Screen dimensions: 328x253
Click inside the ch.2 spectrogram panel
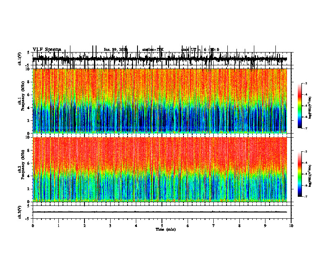pyautogui.click(x=159, y=169)
